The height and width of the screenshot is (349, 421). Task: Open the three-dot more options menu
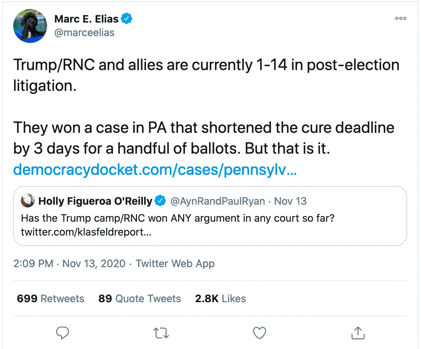pos(401,18)
